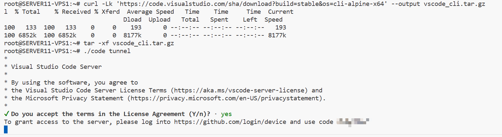Click the "% Received" column header
Screen dimensions: 502x137
73,12
